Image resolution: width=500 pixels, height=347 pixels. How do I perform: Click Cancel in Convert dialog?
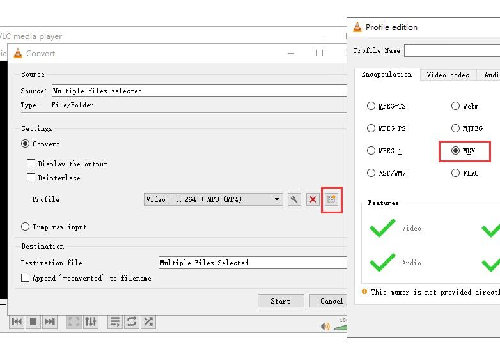point(328,301)
